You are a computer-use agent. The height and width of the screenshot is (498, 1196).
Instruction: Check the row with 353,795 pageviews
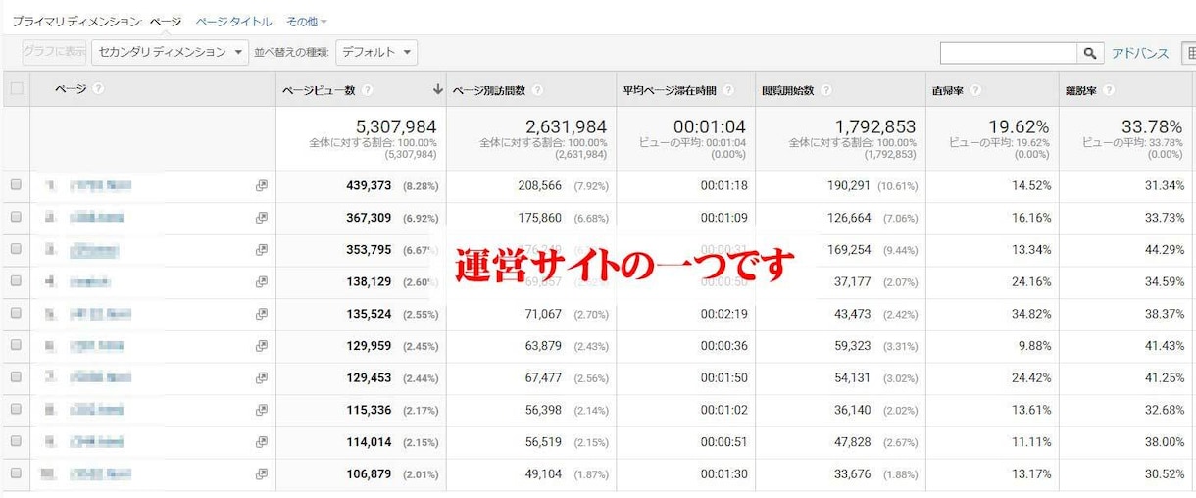[x=16, y=249]
